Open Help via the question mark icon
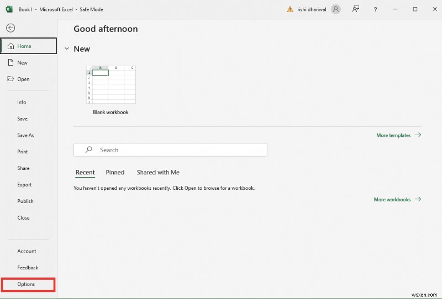 (x=375, y=9)
